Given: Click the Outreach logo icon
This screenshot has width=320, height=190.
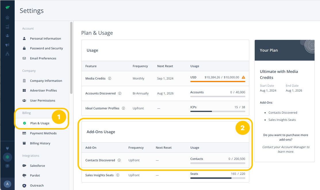Looking at the screenshot, I should pos(24,185).
